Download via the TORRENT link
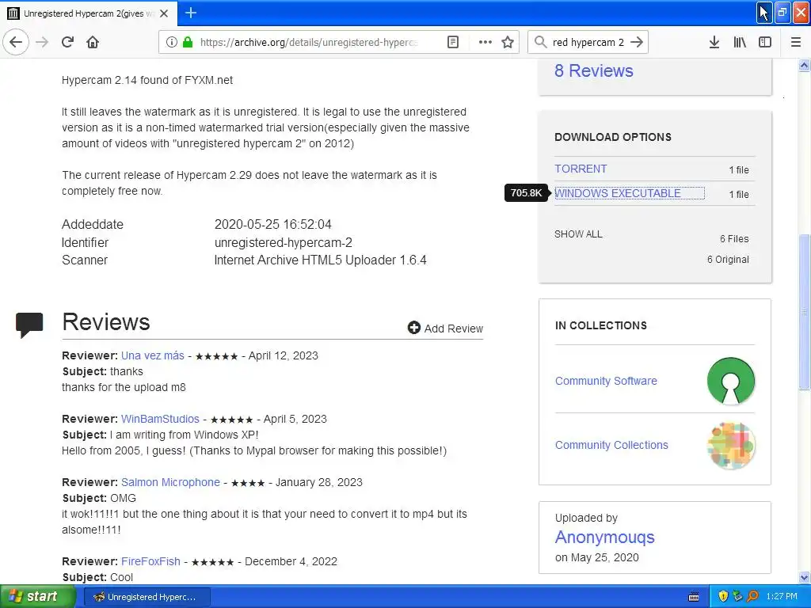 tap(581, 169)
